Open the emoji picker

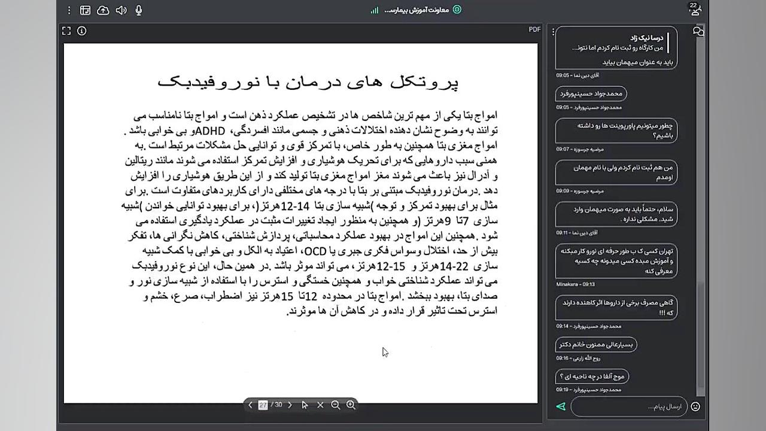(x=695, y=406)
